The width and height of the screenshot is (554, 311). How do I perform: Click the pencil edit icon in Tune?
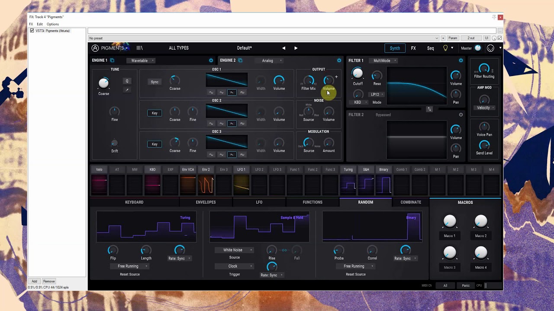click(127, 90)
